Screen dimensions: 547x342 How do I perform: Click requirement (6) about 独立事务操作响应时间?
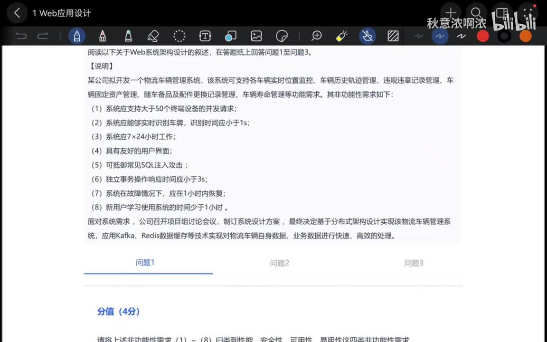148,179
